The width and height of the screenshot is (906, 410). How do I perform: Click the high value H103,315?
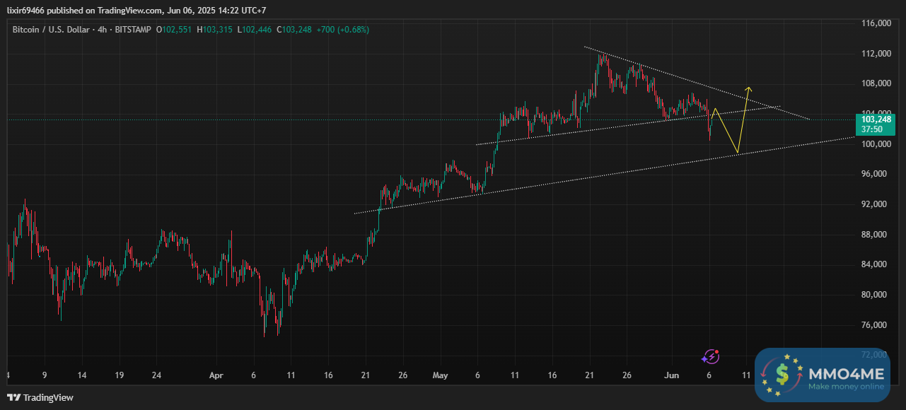click(215, 30)
